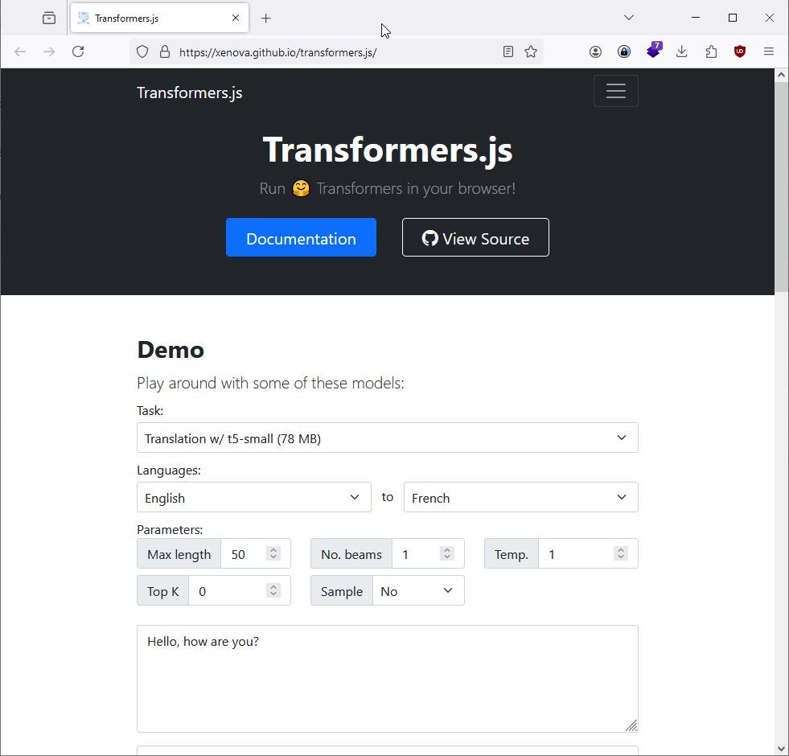789x756 pixels.
Task: Click the View Source GitHub button
Action: pyautogui.click(x=475, y=237)
